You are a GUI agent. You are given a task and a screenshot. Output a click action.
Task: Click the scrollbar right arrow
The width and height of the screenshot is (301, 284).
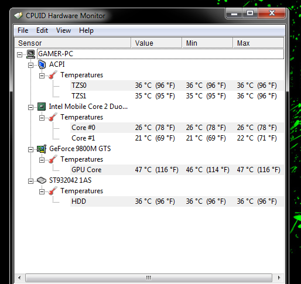click(x=279, y=278)
